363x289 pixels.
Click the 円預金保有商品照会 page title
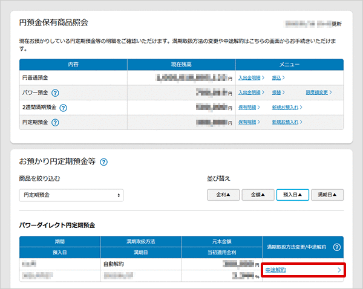(53, 23)
